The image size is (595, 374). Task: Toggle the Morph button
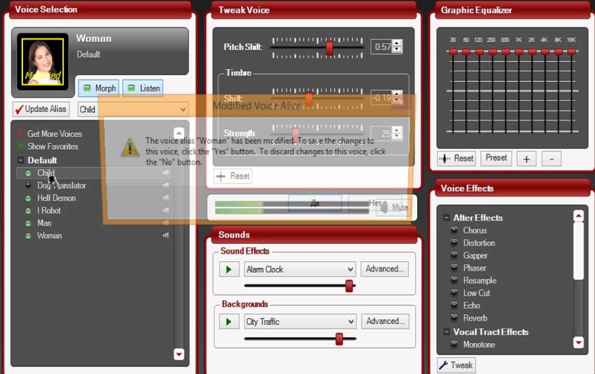99,88
